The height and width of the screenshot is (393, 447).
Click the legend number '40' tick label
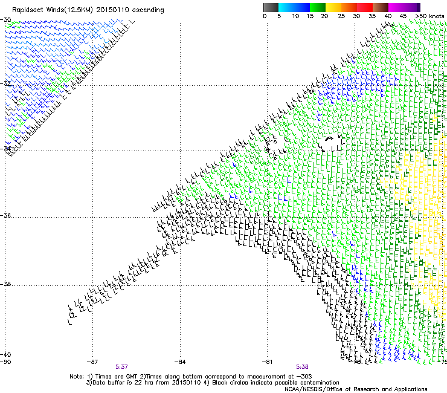(388, 16)
